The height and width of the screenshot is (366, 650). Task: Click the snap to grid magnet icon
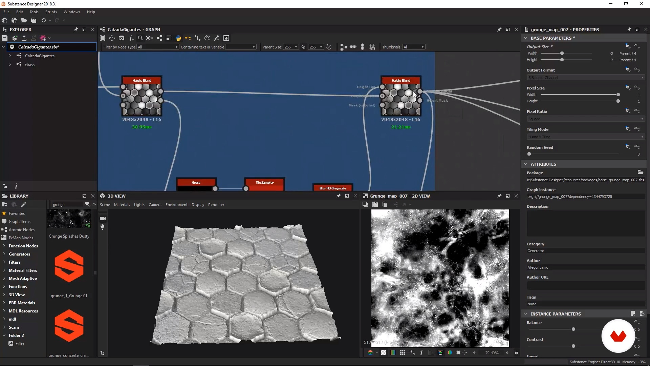(x=372, y=47)
